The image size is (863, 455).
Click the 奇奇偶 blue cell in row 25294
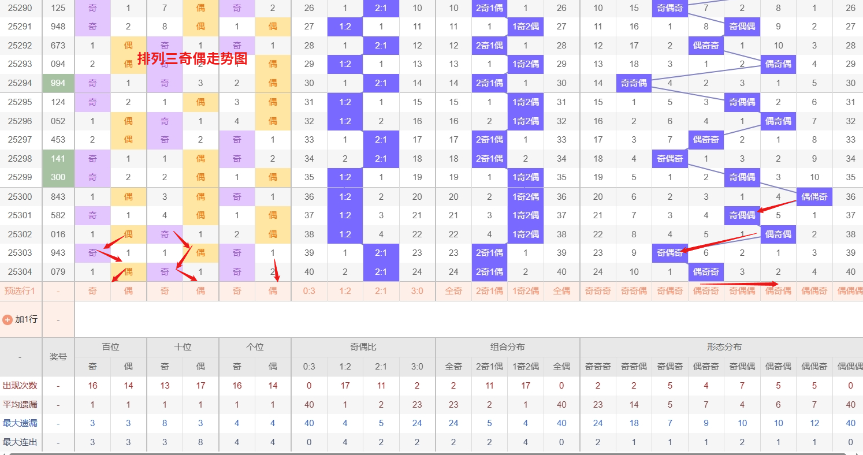point(634,83)
